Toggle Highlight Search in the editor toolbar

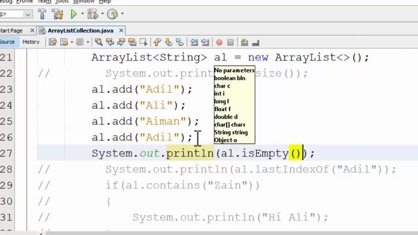pos(132,42)
